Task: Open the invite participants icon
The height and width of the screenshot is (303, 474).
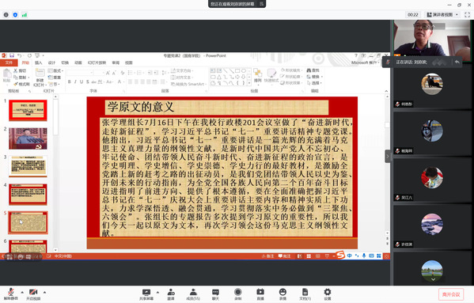Action: (x=171, y=294)
